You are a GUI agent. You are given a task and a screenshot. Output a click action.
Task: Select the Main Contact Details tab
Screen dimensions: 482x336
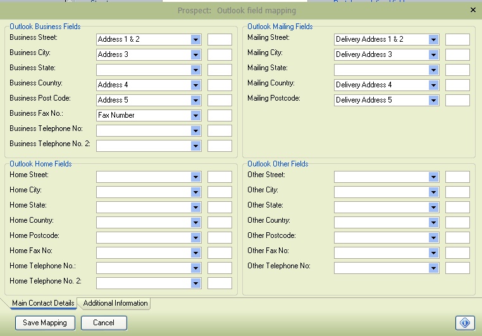pyautogui.click(x=43, y=303)
